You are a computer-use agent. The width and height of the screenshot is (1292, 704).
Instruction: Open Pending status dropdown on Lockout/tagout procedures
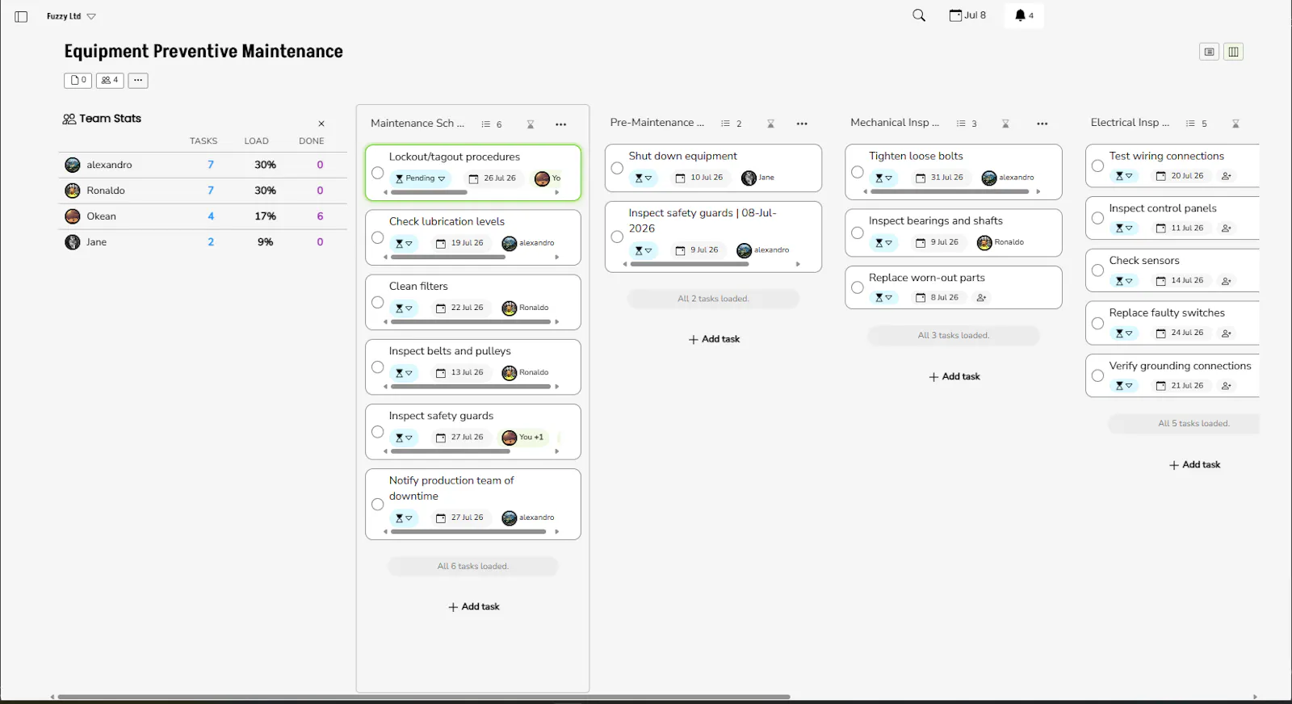pyautogui.click(x=420, y=178)
